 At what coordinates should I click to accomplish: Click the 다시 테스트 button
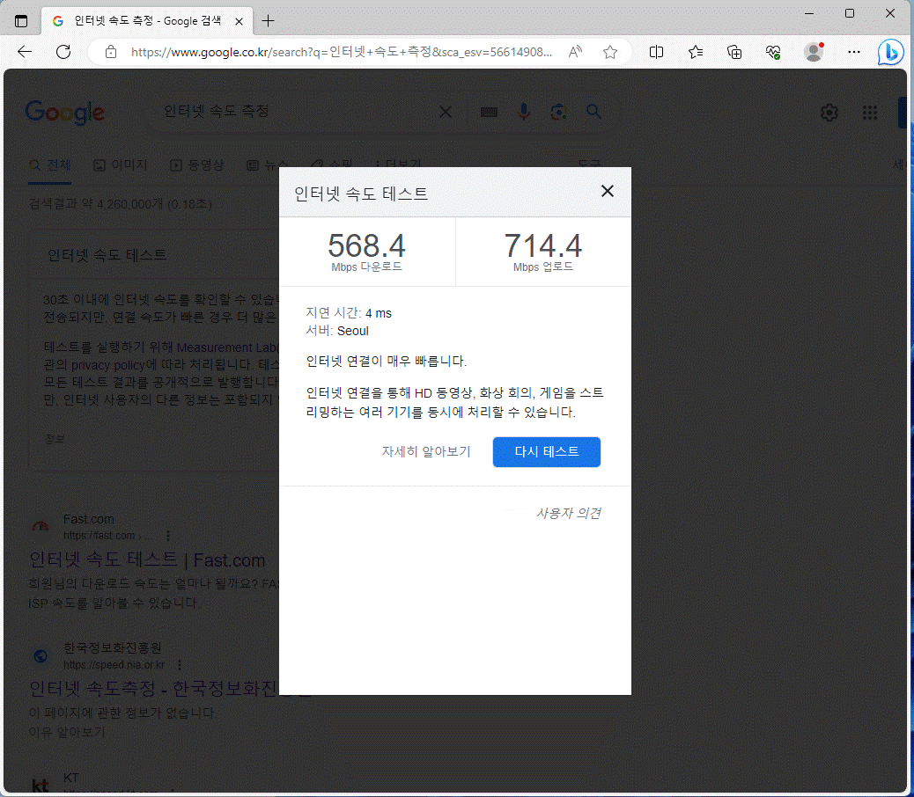click(x=546, y=452)
